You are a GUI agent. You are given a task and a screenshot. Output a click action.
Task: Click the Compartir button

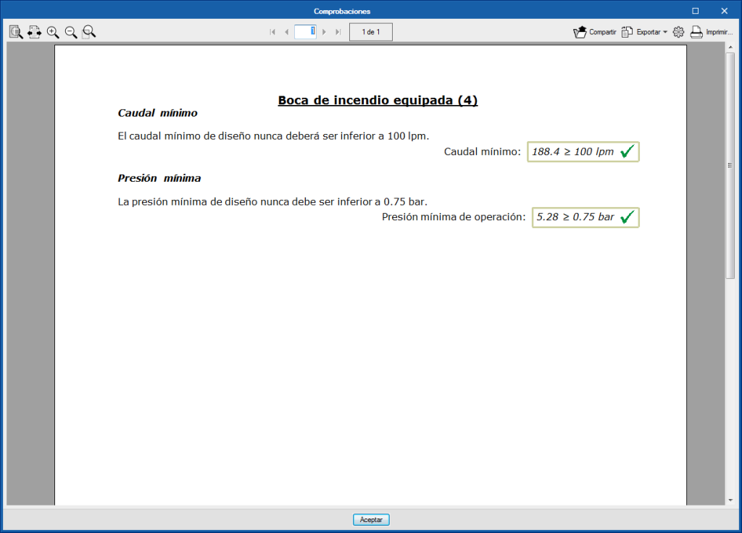595,32
